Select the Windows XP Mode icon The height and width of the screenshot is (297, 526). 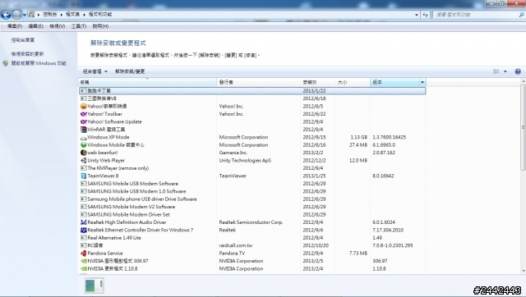click(x=84, y=137)
